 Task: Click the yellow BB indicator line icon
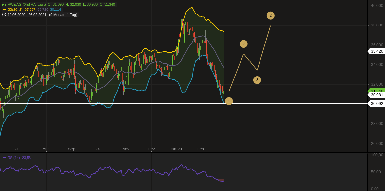[4, 10]
